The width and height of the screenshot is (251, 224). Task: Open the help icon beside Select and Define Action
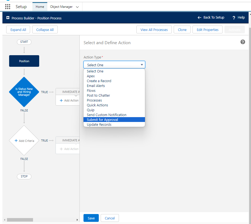tap(243, 42)
